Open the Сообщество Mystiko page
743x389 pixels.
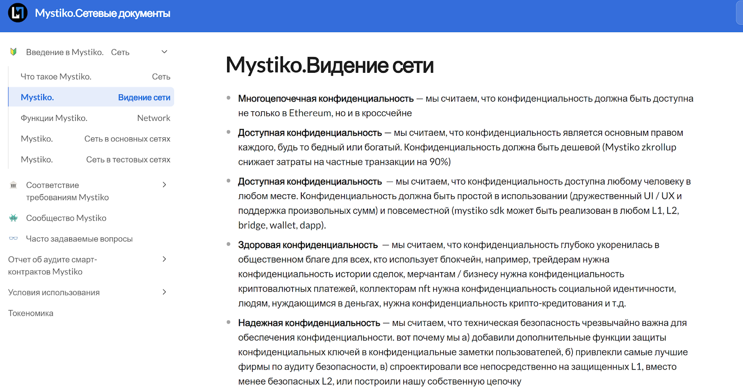[66, 218]
